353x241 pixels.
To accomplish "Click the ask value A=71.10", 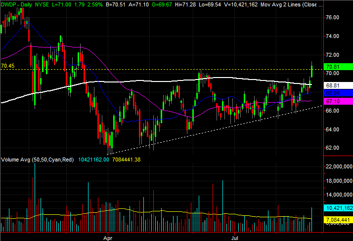I will coord(138,4).
